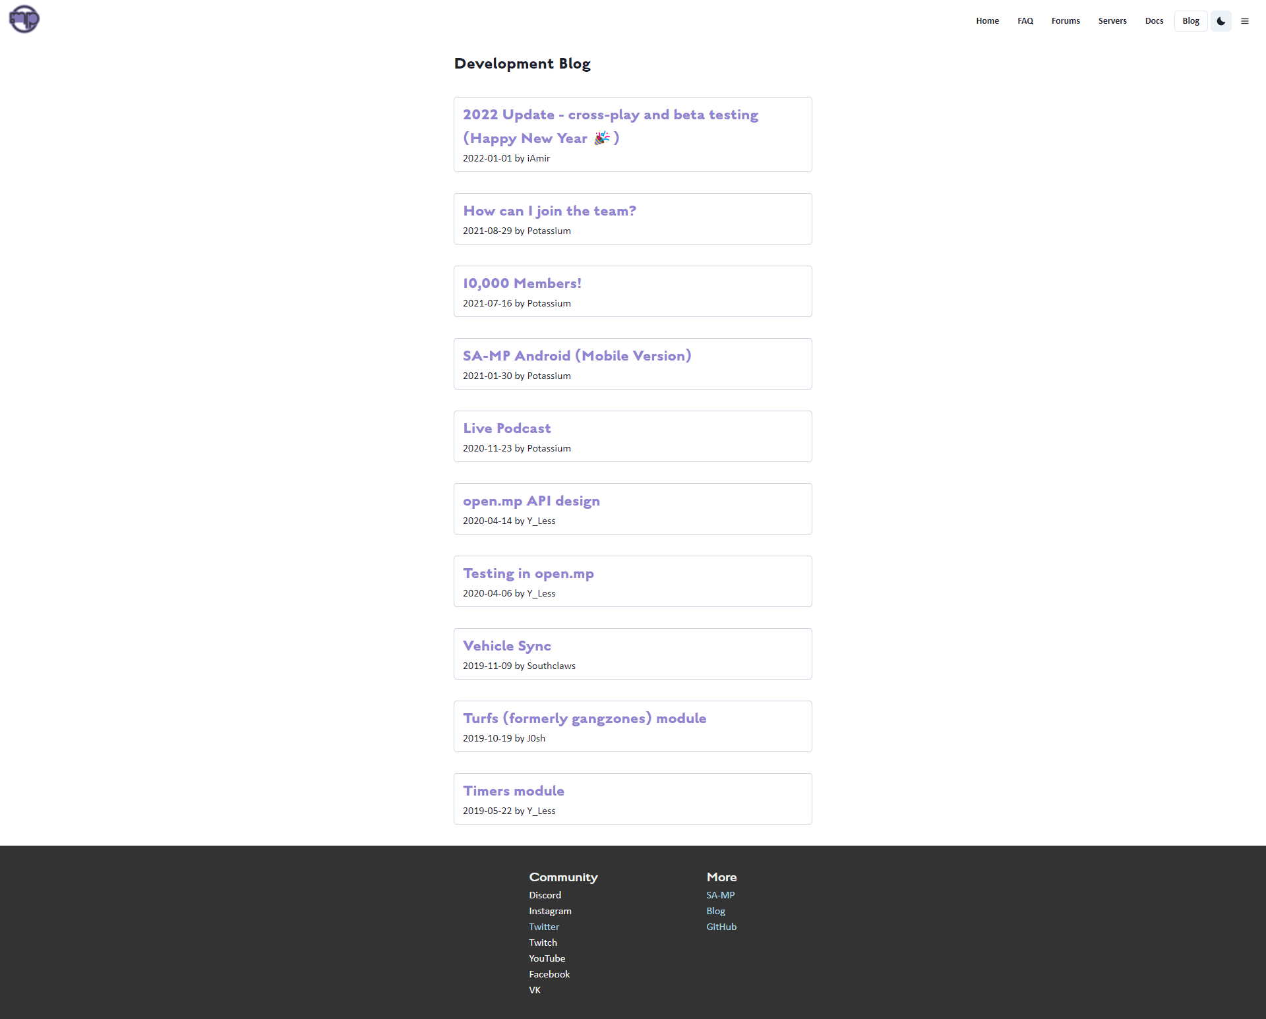Open the hamburger menu
The image size is (1266, 1019).
point(1245,20)
